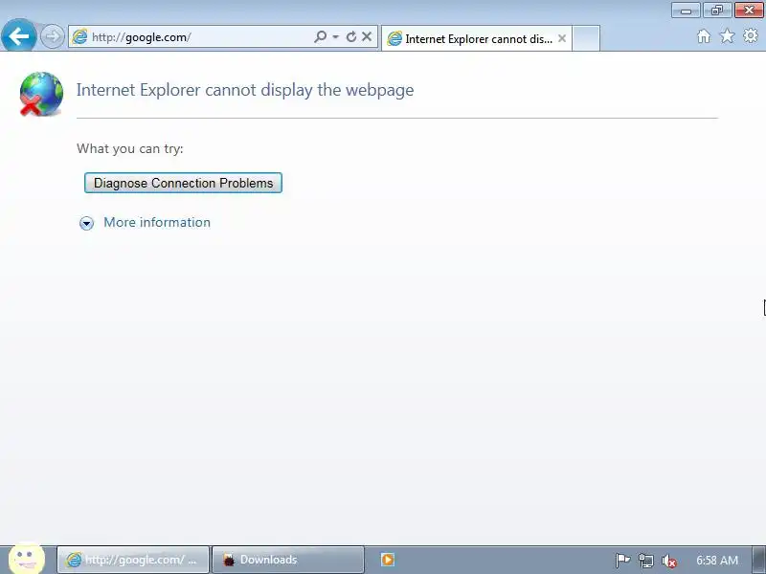Click the IE page icon in address bar
Viewport: 766px width, 574px height.
79,36
